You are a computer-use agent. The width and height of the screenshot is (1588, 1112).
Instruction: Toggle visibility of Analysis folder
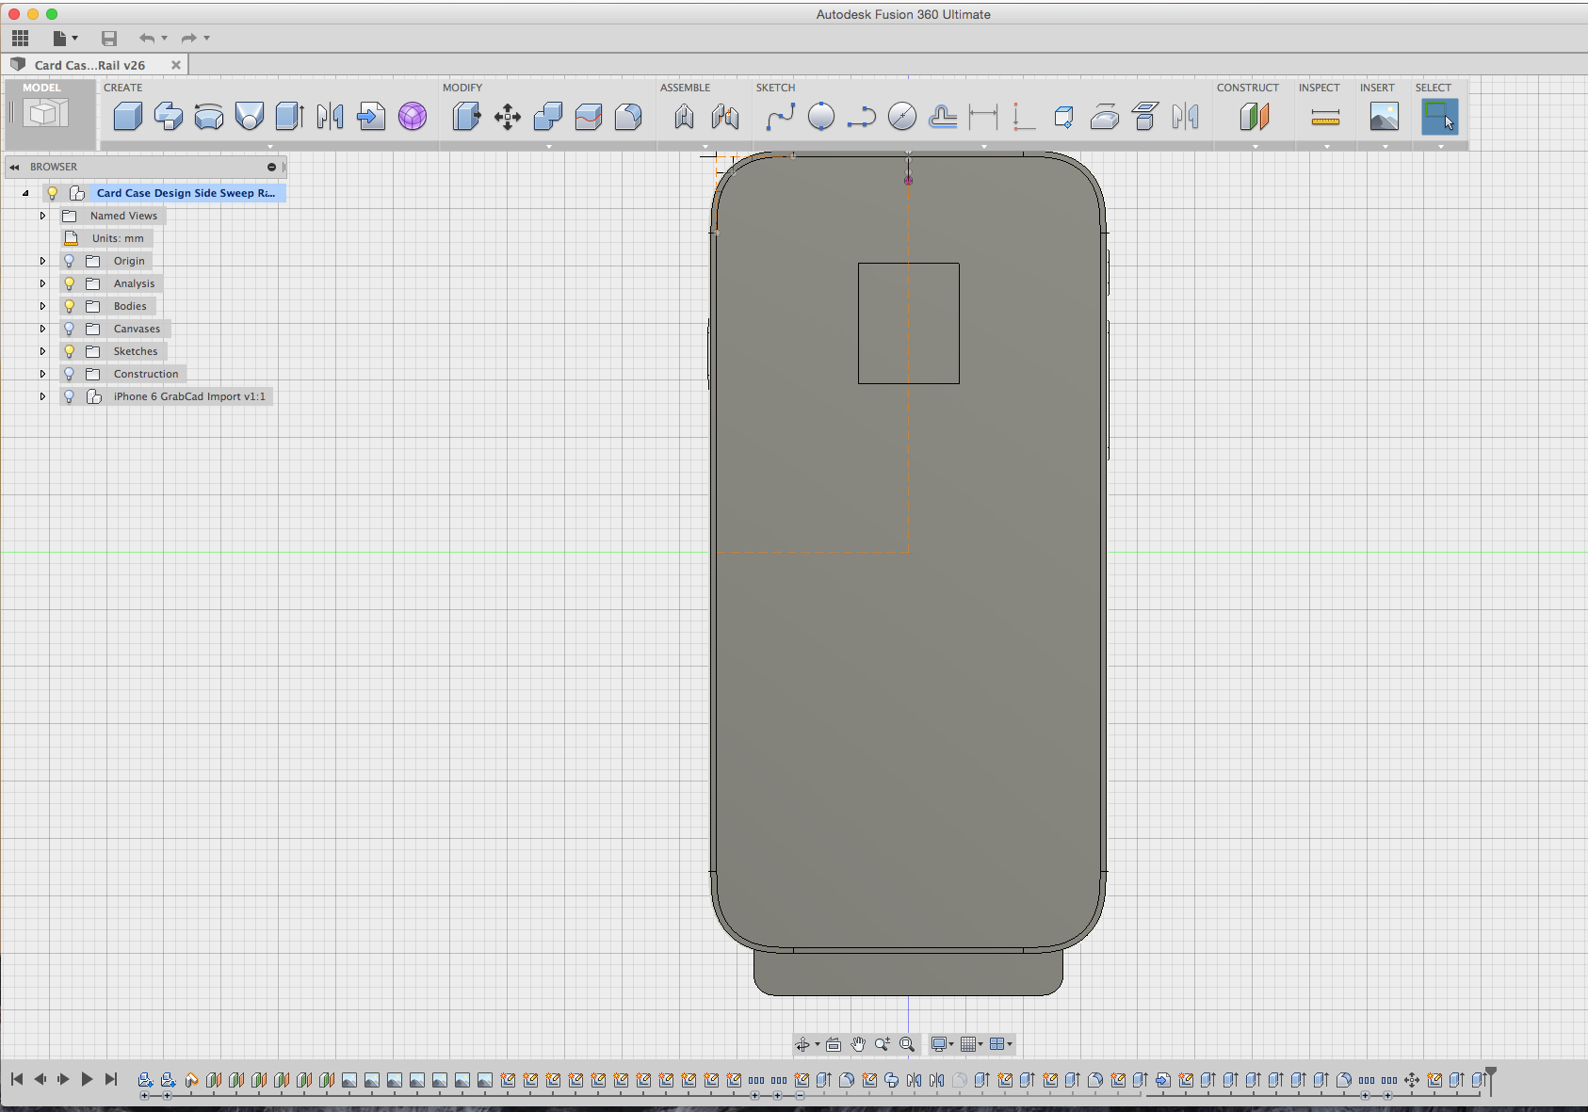tap(69, 283)
